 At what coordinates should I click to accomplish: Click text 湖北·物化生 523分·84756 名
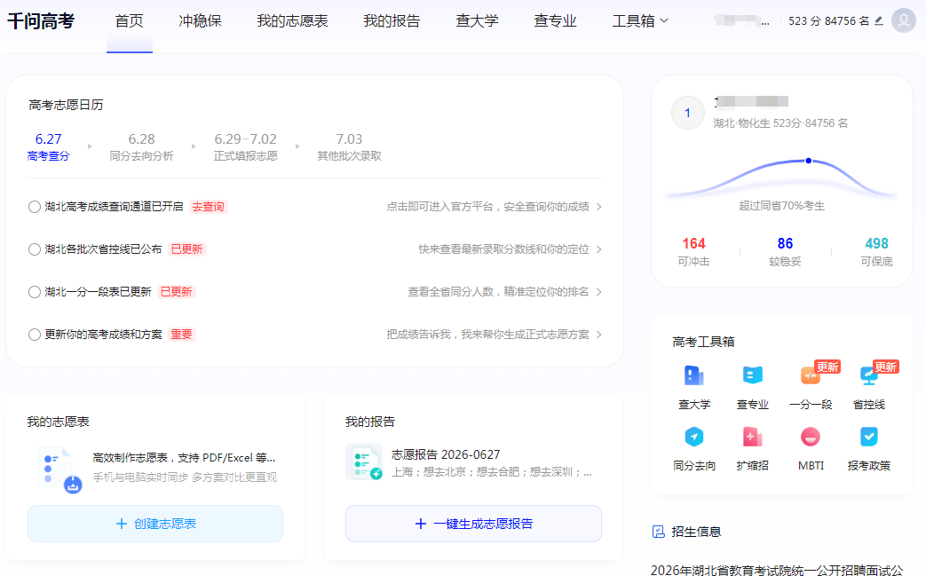(x=780, y=123)
